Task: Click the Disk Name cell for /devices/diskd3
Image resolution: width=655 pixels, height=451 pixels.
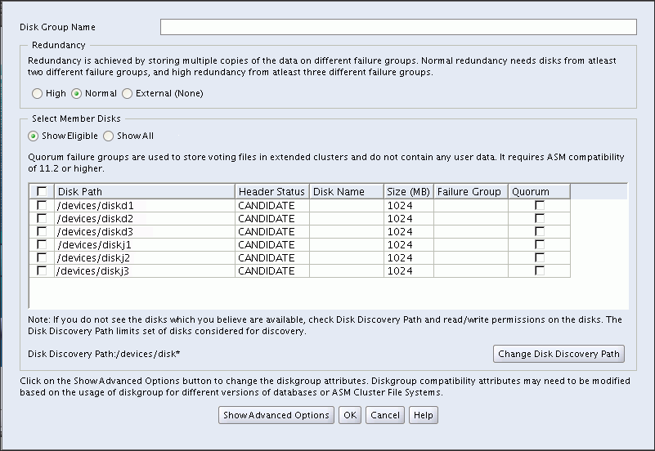Action: (346, 231)
